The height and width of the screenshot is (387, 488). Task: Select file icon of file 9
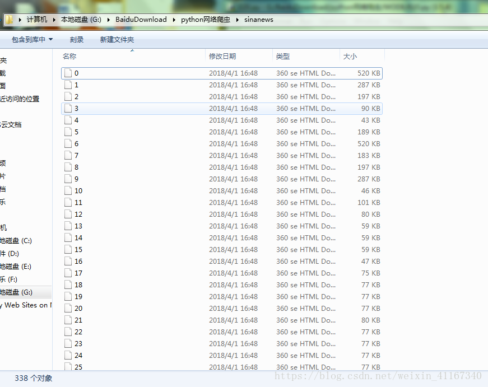point(68,179)
